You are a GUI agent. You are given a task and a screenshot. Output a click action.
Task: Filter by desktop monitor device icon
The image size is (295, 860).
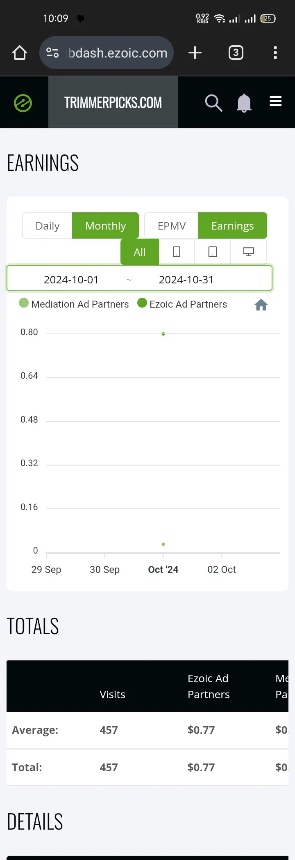(249, 252)
